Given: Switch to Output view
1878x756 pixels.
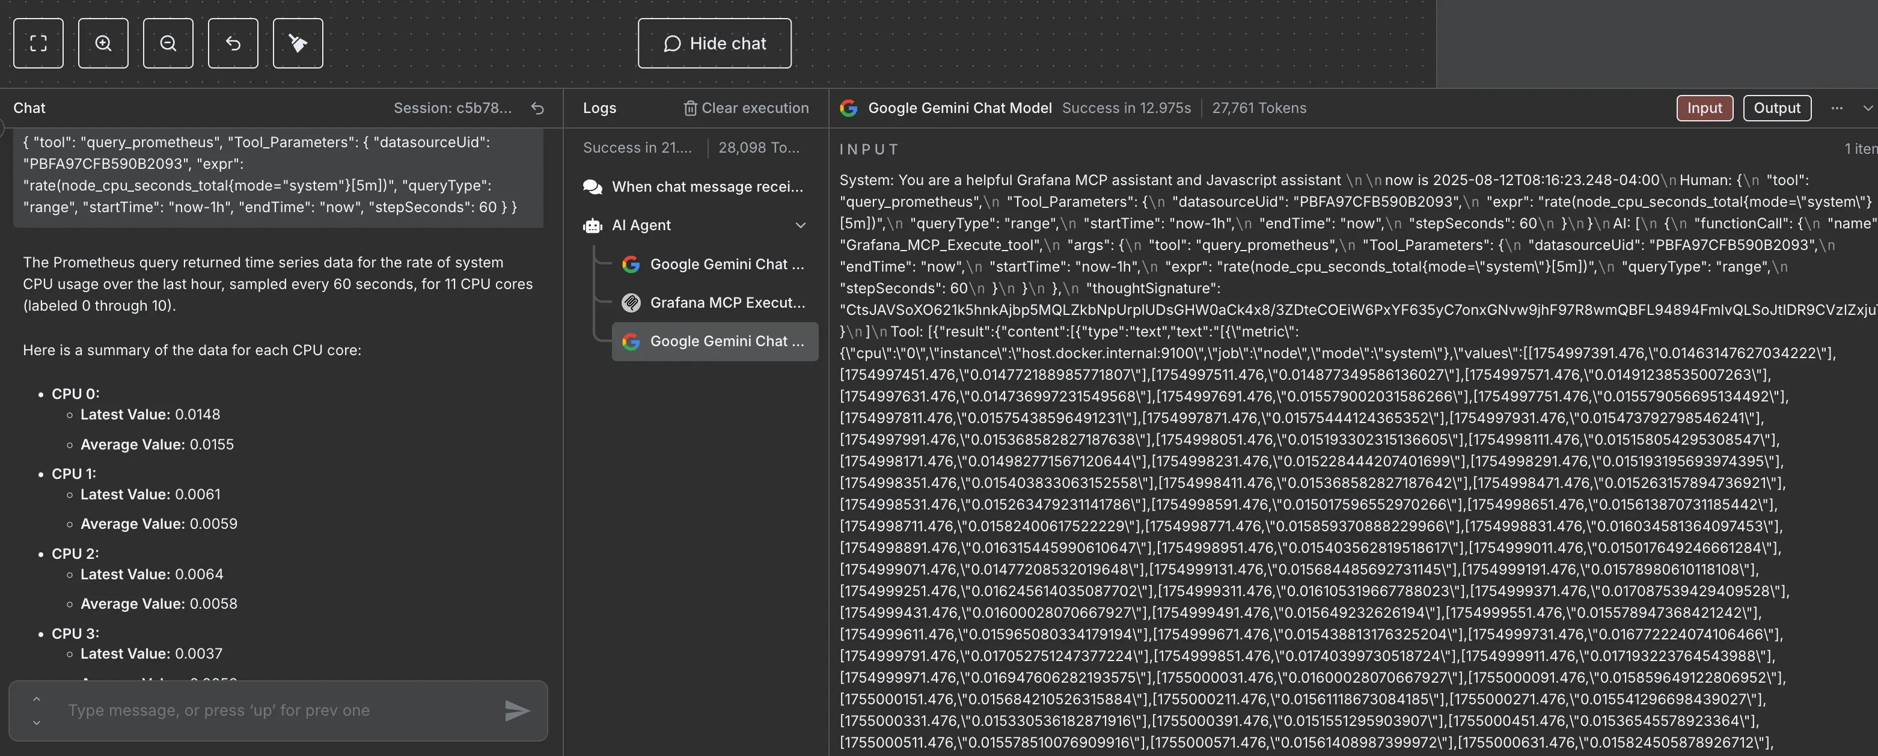Looking at the screenshot, I should [1776, 109].
